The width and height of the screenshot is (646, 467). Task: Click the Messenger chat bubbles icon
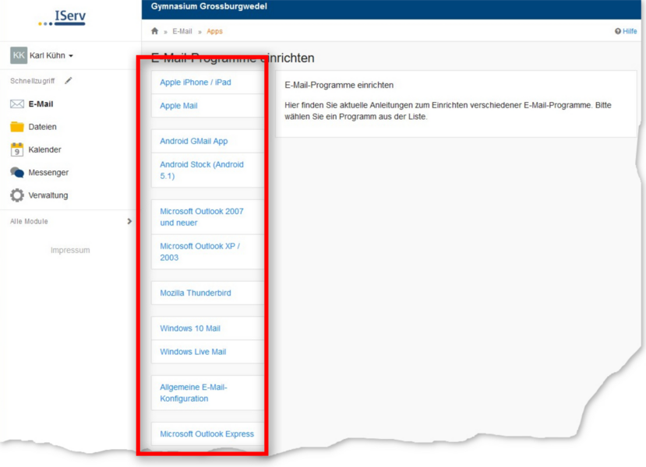17,173
